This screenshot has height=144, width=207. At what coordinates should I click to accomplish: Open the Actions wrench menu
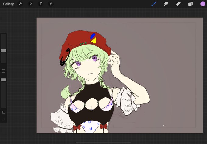[x=20, y=4]
